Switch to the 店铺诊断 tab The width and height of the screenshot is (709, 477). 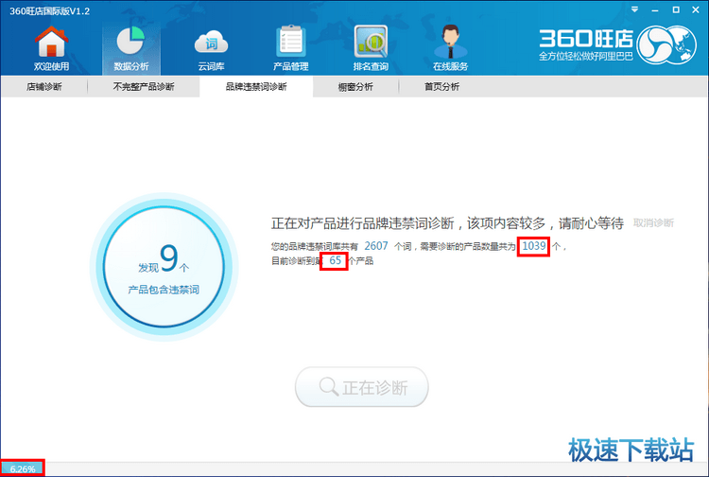coord(43,86)
